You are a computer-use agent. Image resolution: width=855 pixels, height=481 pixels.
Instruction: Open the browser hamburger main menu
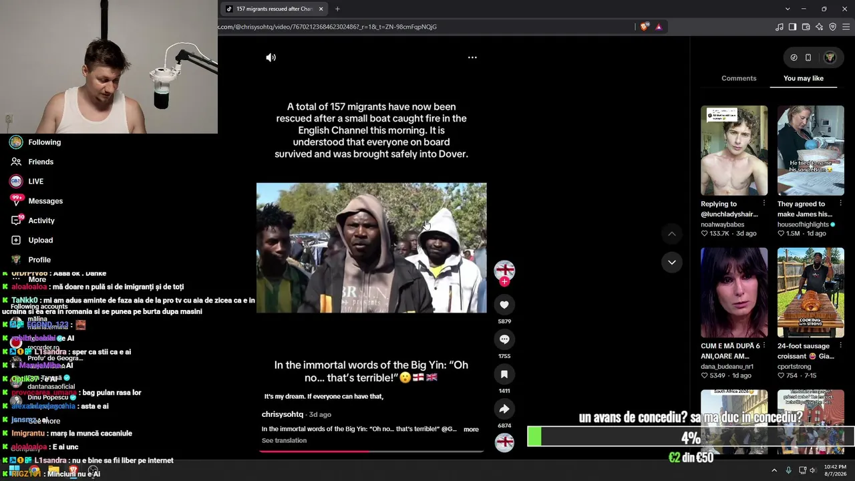click(x=846, y=27)
